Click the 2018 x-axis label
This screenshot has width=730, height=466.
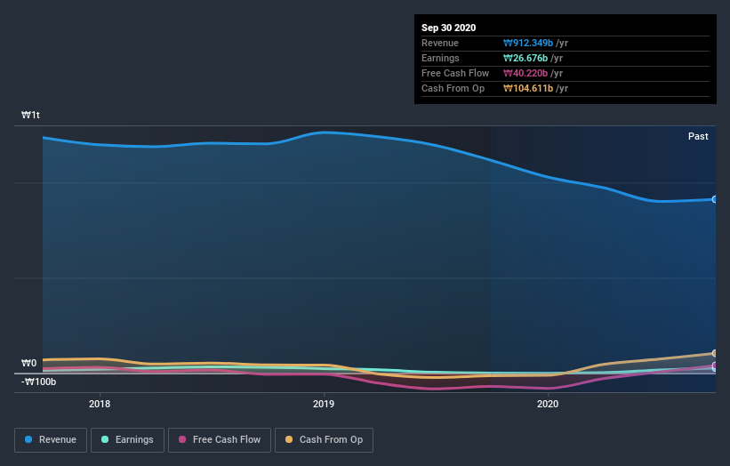point(100,404)
